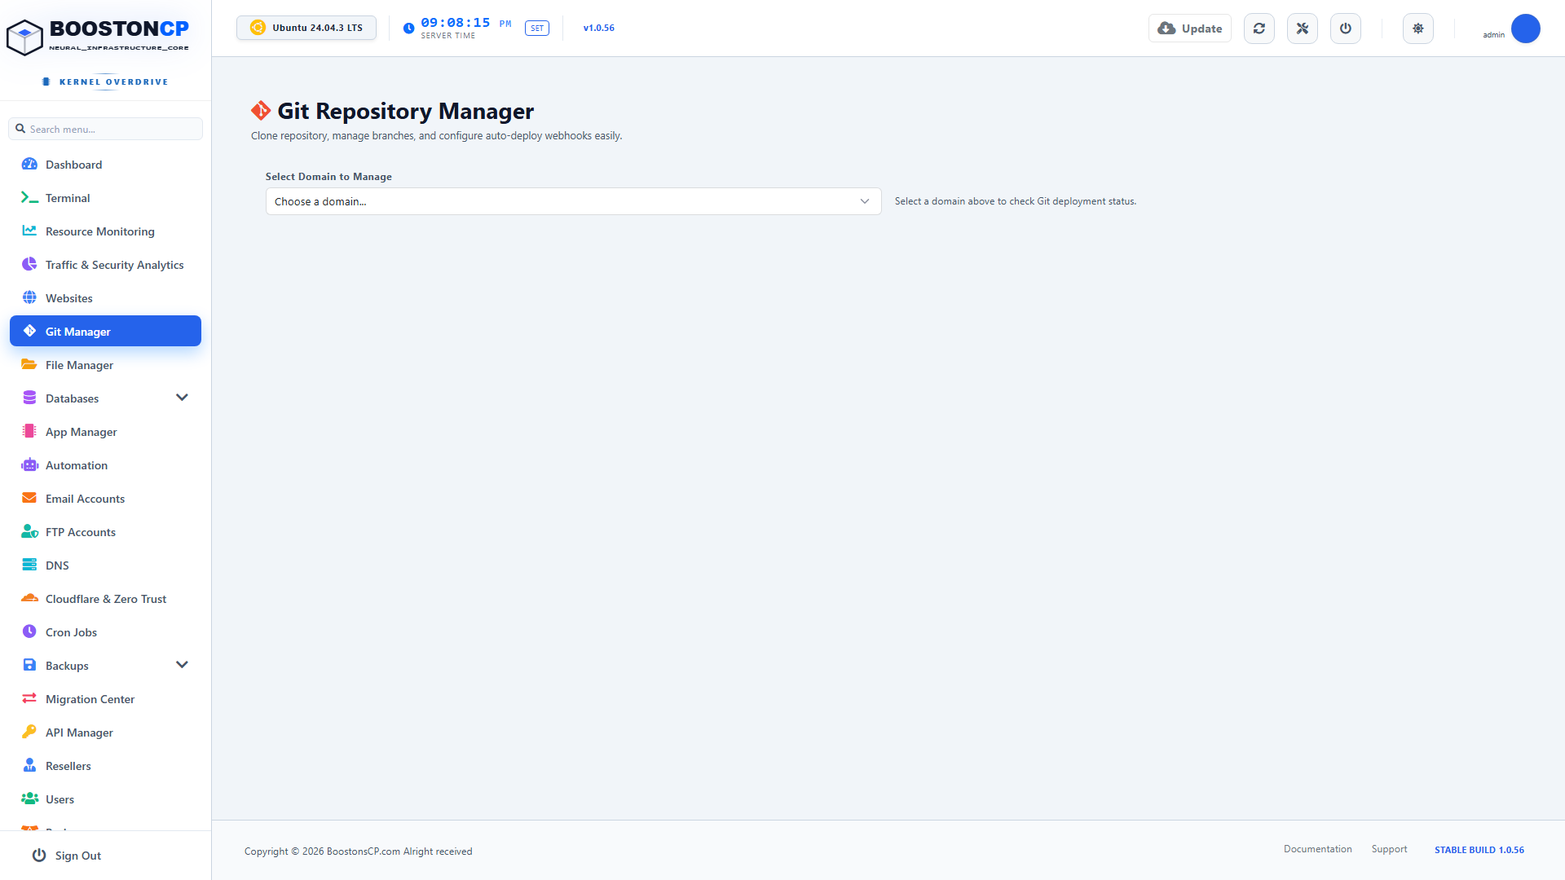Click the BOOSTONCP logo
This screenshot has width=1565, height=880.
[x=98, y=36]
